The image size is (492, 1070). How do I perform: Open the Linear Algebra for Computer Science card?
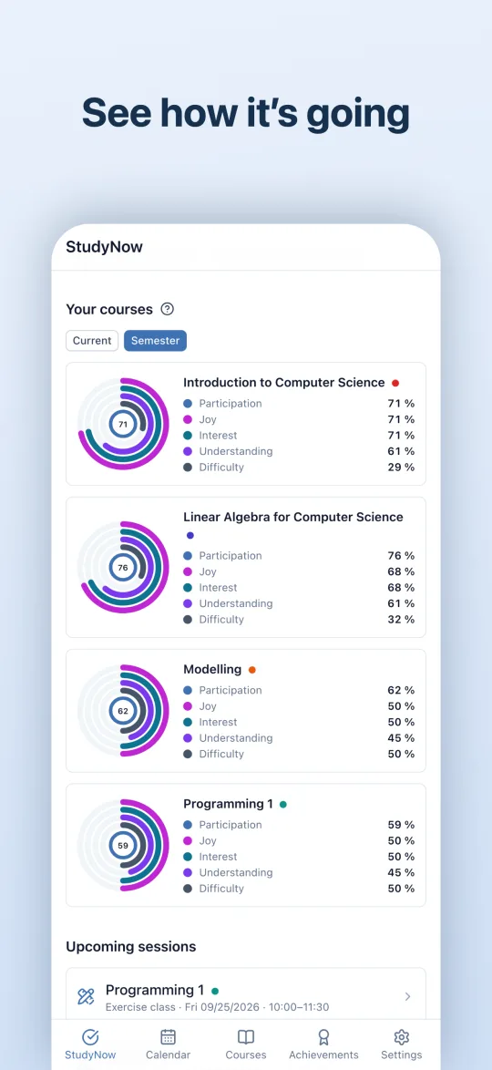(246, 567)
